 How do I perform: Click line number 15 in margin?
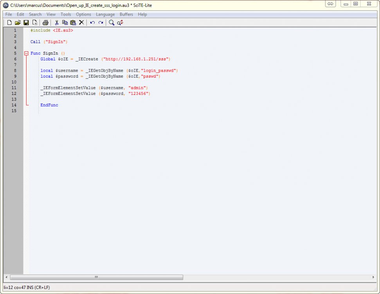click(x=14, y=111)
